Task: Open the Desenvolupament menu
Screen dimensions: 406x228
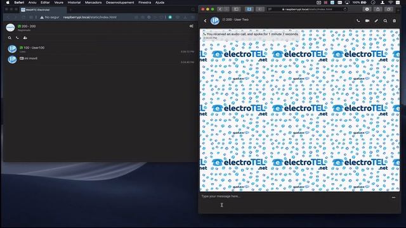Action: [120, 3]
